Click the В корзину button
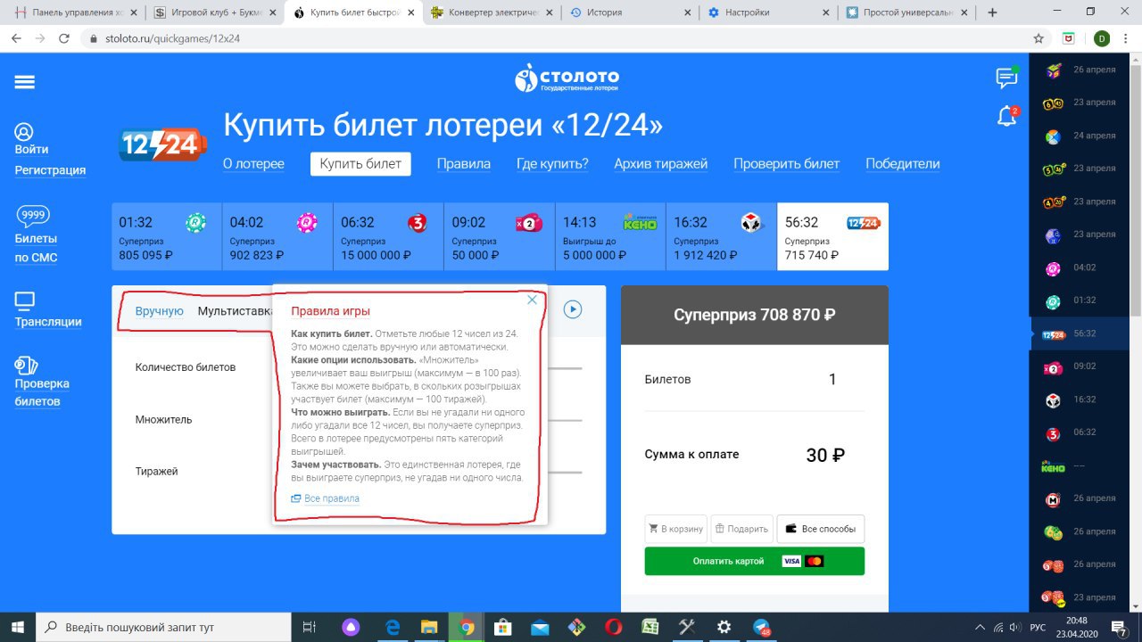The image size is (1142, 642). pos(676,529)
